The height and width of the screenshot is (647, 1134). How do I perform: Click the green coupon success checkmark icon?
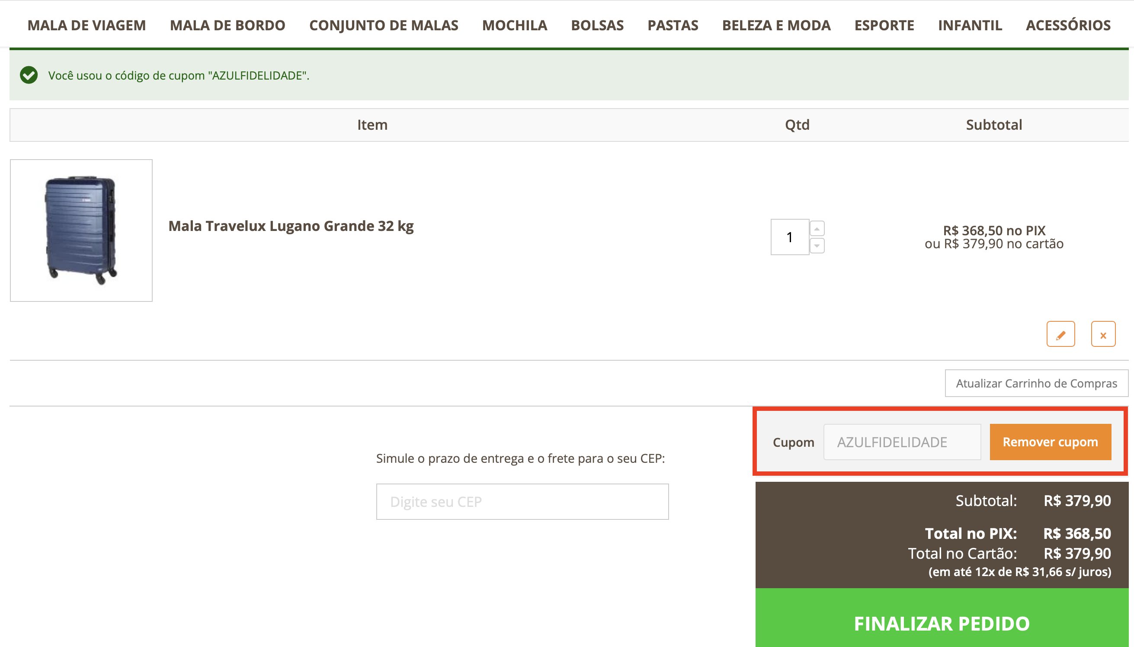pos(29,75)
